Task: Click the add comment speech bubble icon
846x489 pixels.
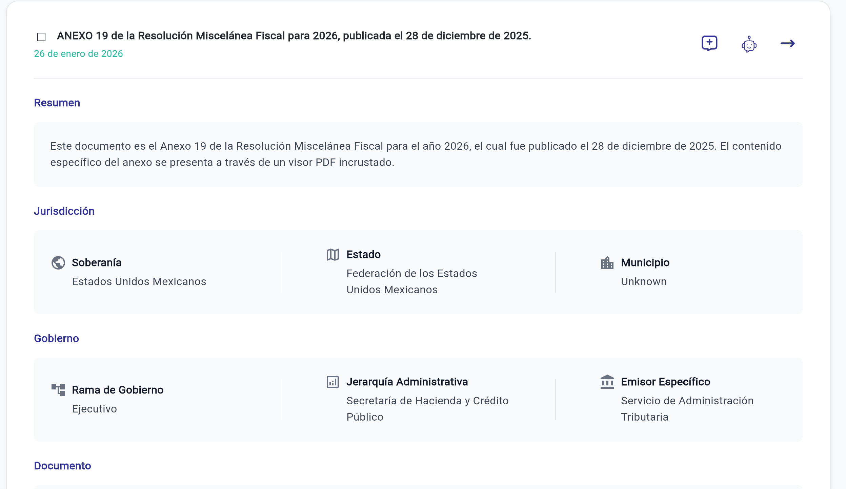Action: point(709,43)
